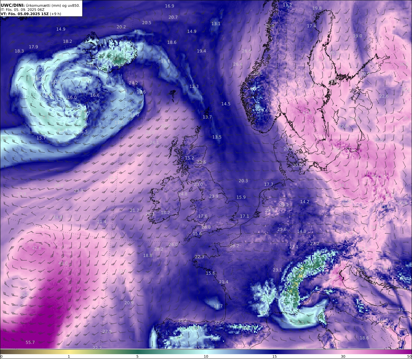Screen dimensions: 412x359
Task: Click the 24.2 value label
Action: pyautogui.click(x=134, y=83)
